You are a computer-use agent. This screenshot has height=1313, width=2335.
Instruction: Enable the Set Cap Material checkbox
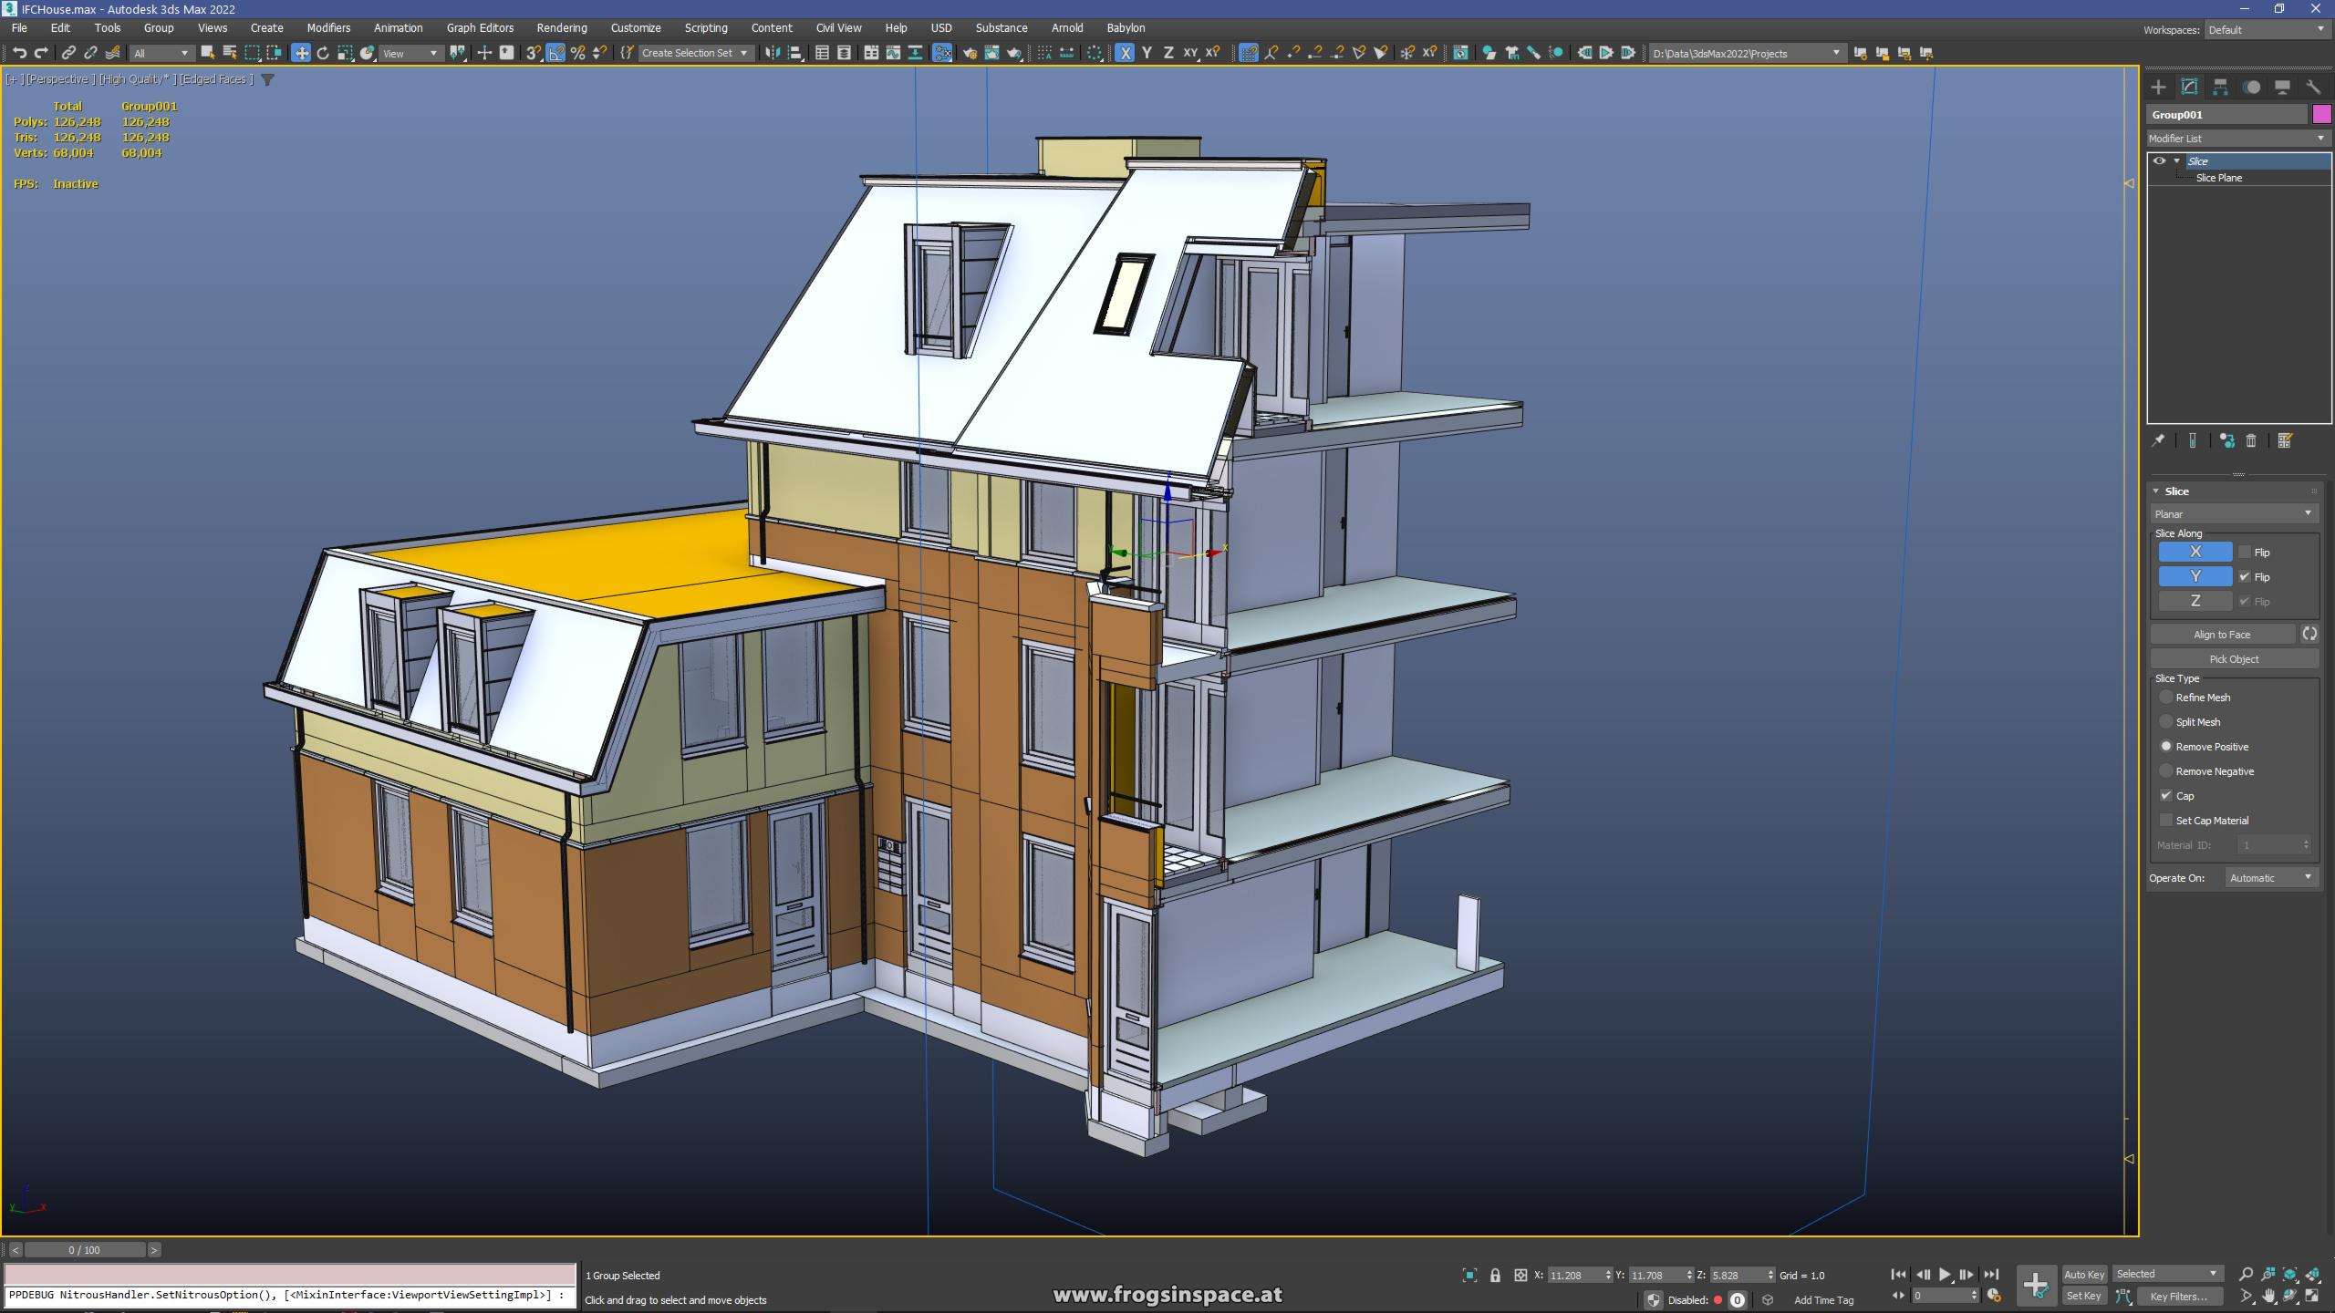click(x=2167, y=820)
